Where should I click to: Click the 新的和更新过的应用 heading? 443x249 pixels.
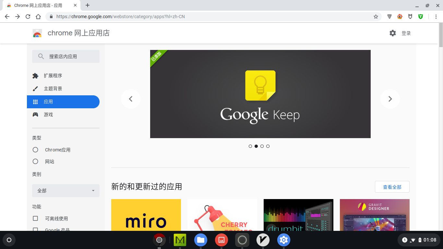[x=147, y=187]
